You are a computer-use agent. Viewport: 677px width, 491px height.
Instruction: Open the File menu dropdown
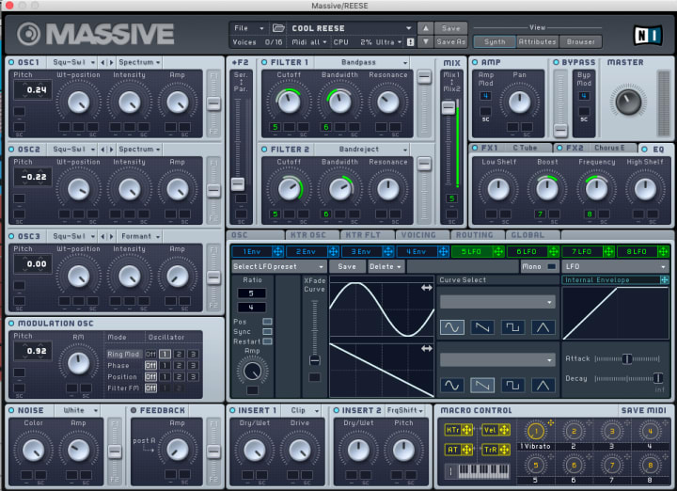point(248,28)
